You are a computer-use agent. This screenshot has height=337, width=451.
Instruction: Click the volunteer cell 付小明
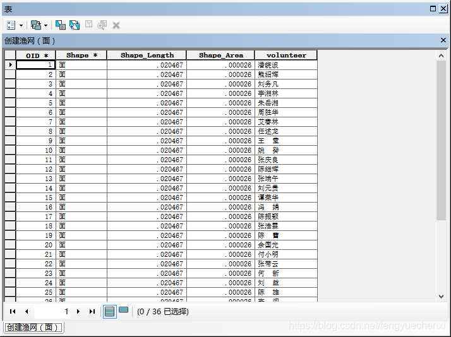coord(286,254)
